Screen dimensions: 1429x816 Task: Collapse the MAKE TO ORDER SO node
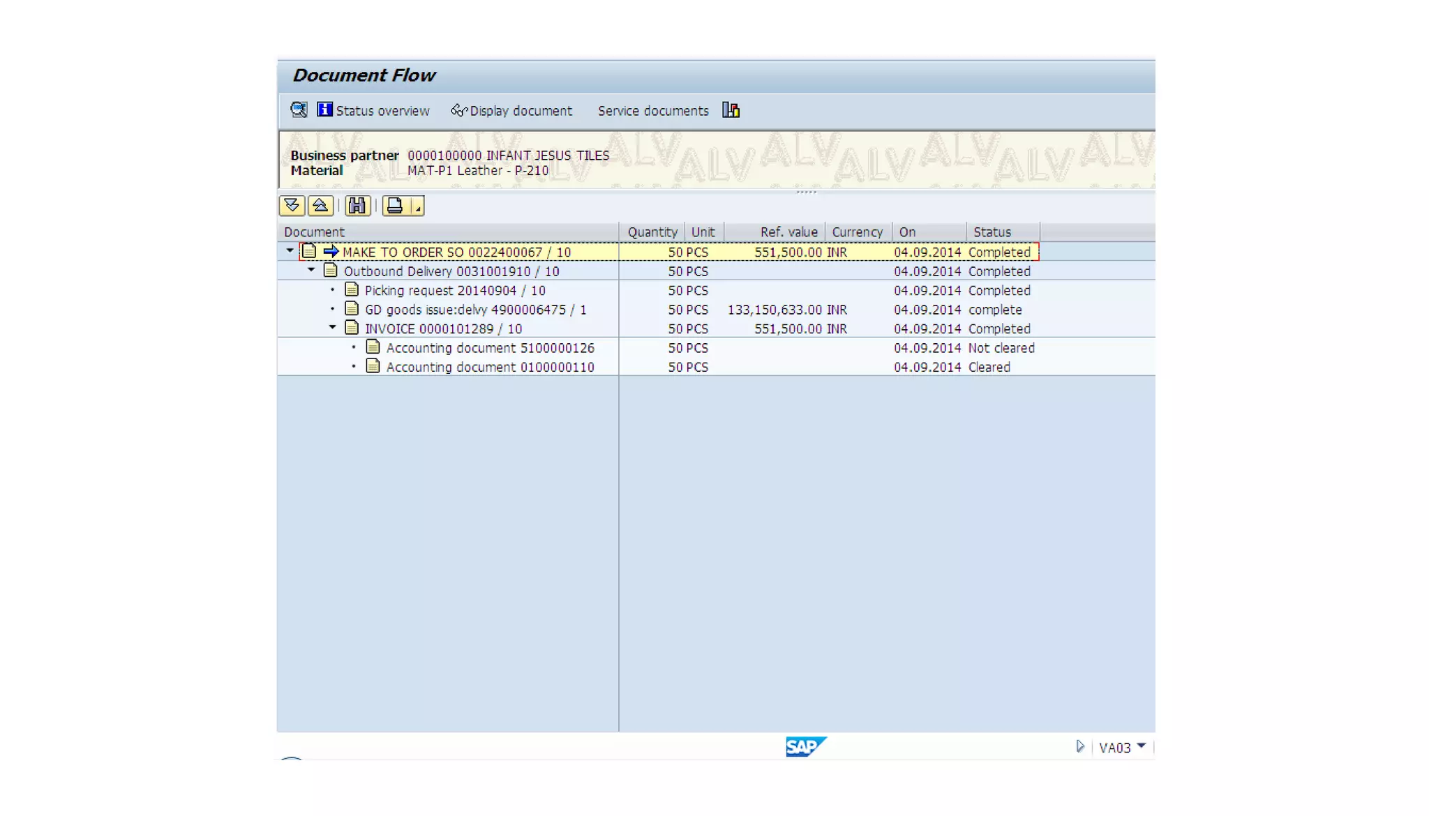click(x=290, y=250)
